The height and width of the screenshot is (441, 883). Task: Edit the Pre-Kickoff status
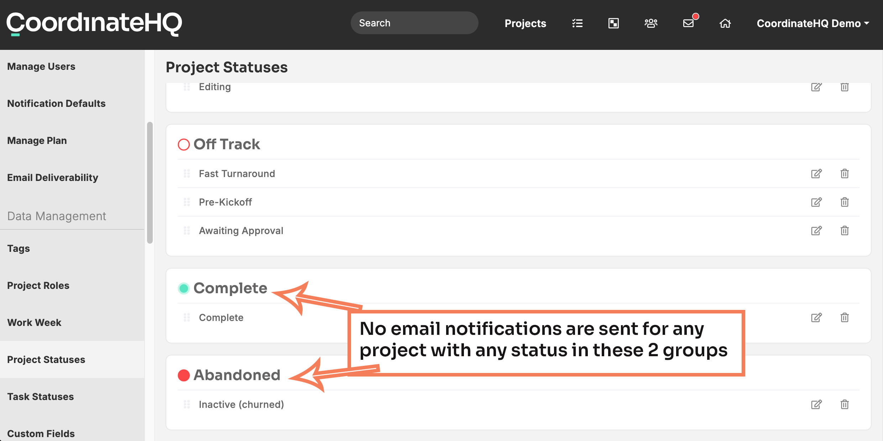pos(816,202)
